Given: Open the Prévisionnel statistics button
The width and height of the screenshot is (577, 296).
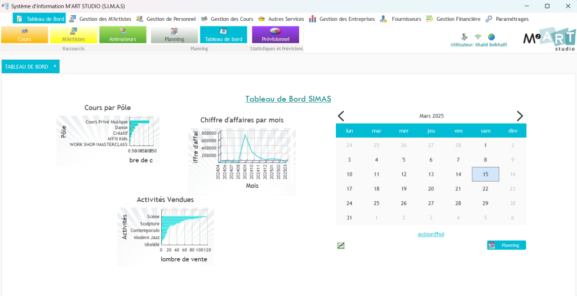Looking at the screenshot, I should tap(275, 34).
